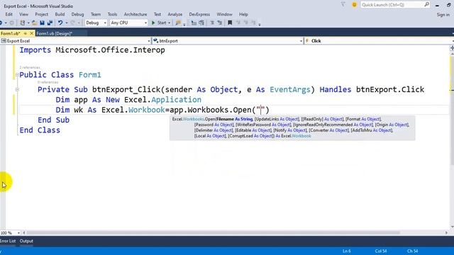
Task: Open the toolbar overflow options arrow
Action: tap(260, 23)
